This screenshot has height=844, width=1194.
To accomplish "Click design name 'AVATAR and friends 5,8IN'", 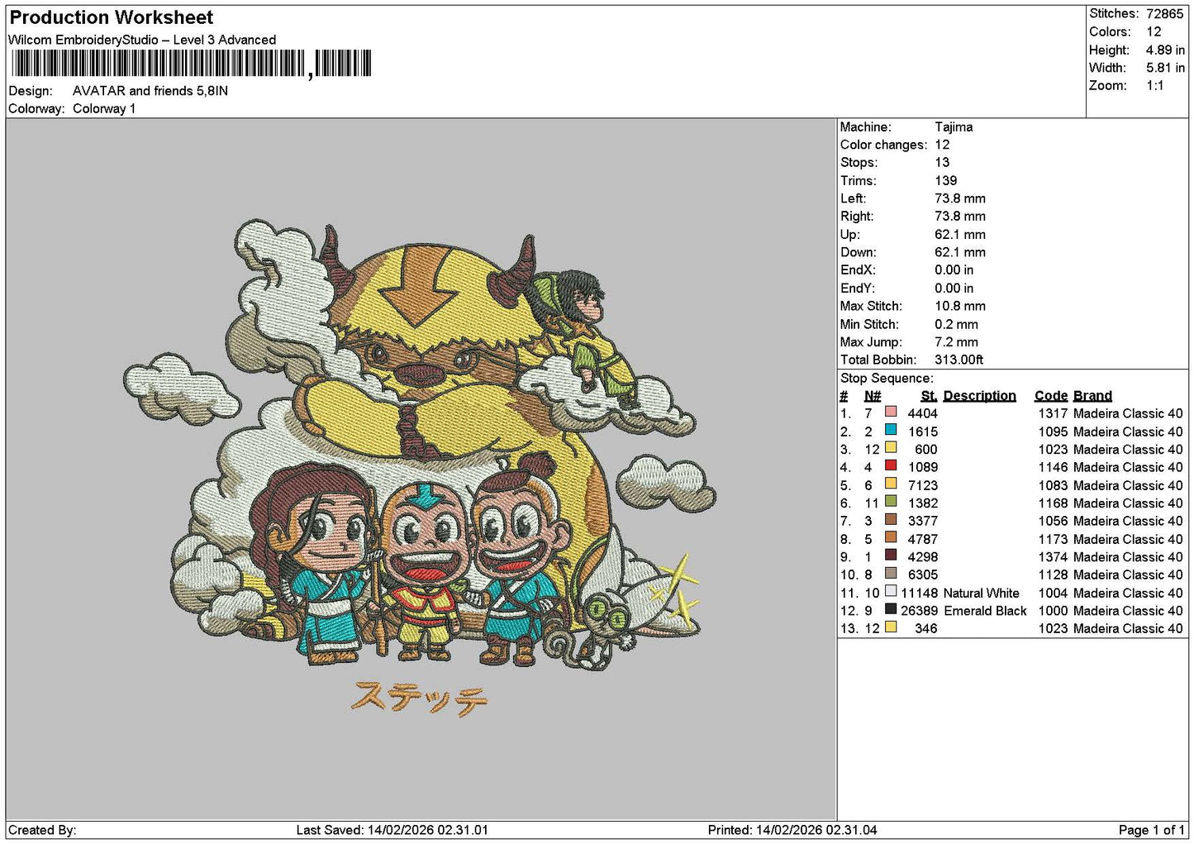I will (x=150, y=91).
